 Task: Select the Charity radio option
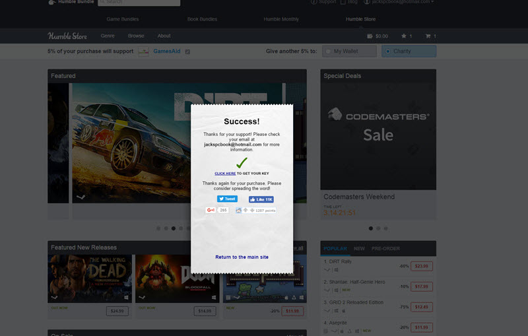(x=388, y=51)
